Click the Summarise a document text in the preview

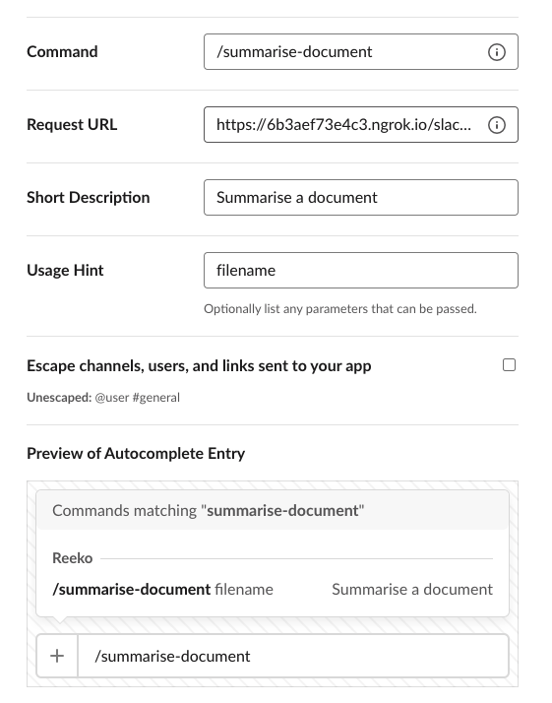[x=412, y=589]
